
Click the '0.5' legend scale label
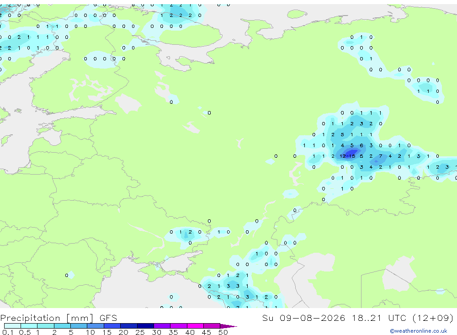click(x=25, y=332)
